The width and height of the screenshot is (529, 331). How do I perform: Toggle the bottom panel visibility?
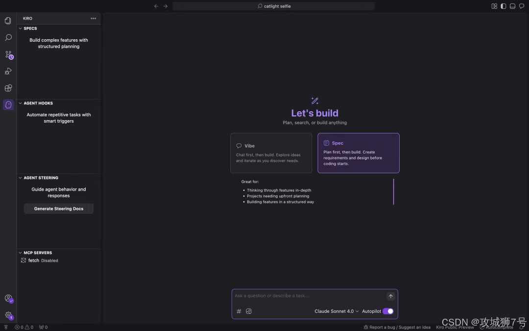tap(512, 6)
